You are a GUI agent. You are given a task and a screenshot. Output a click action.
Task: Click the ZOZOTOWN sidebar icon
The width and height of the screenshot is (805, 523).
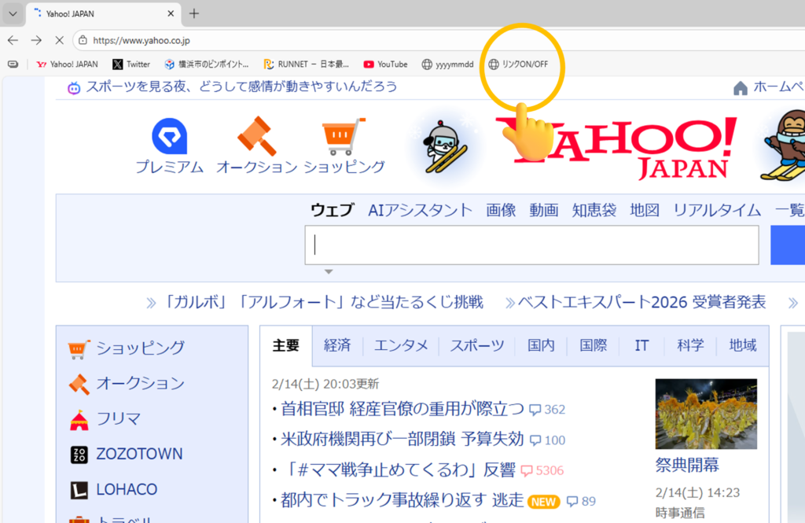click(x=79, y=455)
